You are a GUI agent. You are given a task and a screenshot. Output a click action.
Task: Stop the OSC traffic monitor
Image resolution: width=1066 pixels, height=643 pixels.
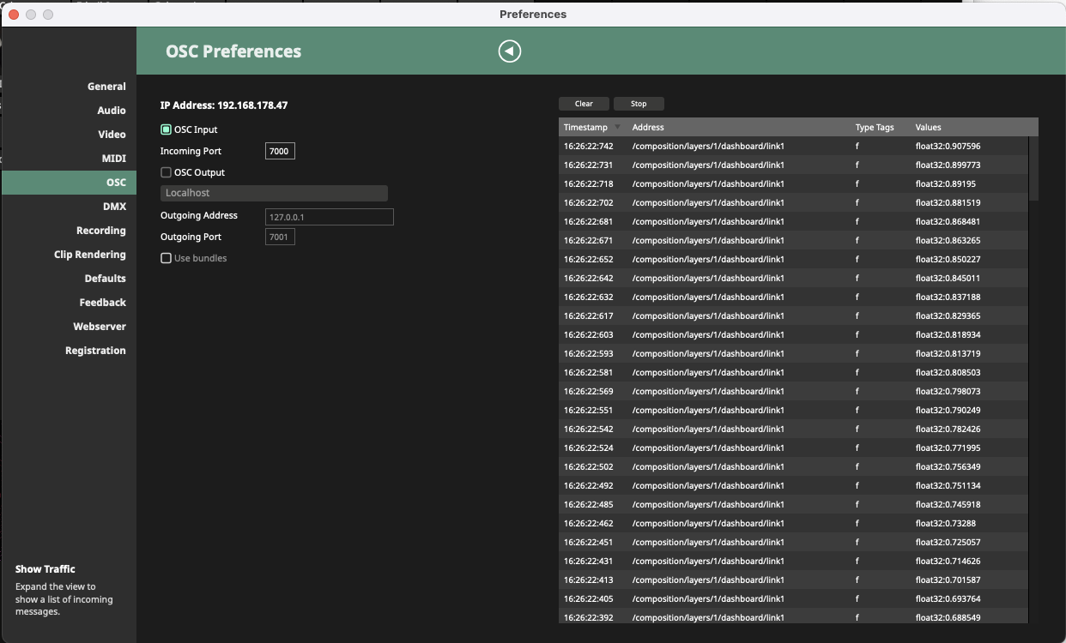(x=639, y=104)
